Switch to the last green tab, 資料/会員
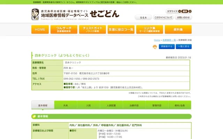Image resolution: width=223 pixels, height=139 pixels. tap(180, 105)
